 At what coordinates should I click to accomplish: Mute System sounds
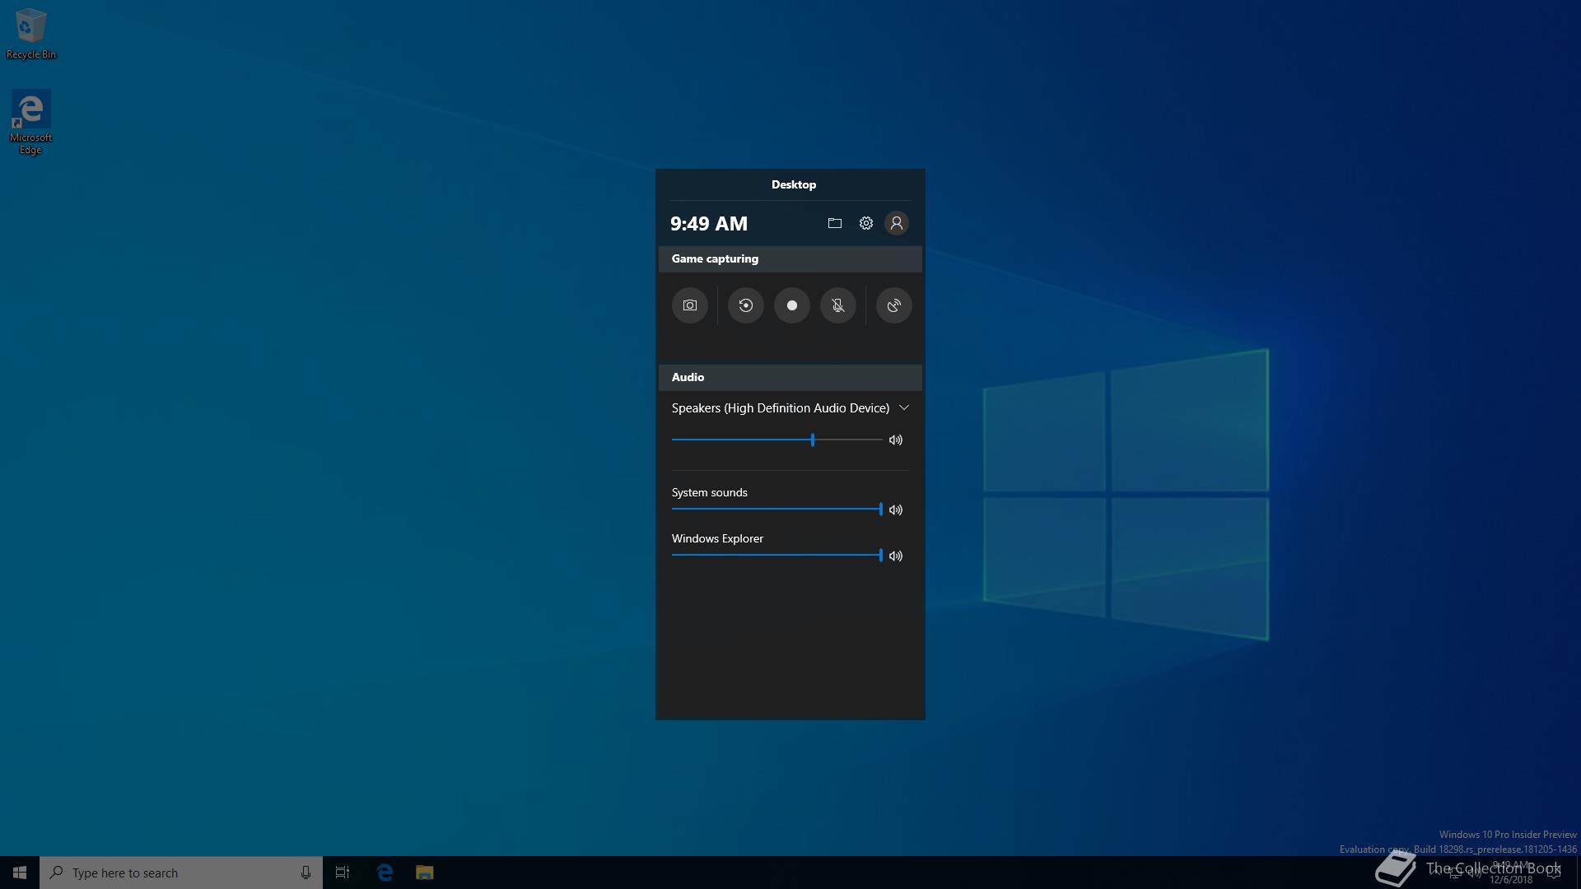[x=896, y=510]
